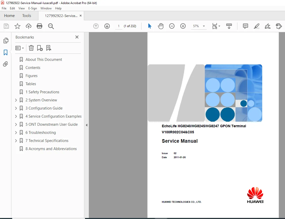
Task: Click the Save file icon
Action: 6,26
